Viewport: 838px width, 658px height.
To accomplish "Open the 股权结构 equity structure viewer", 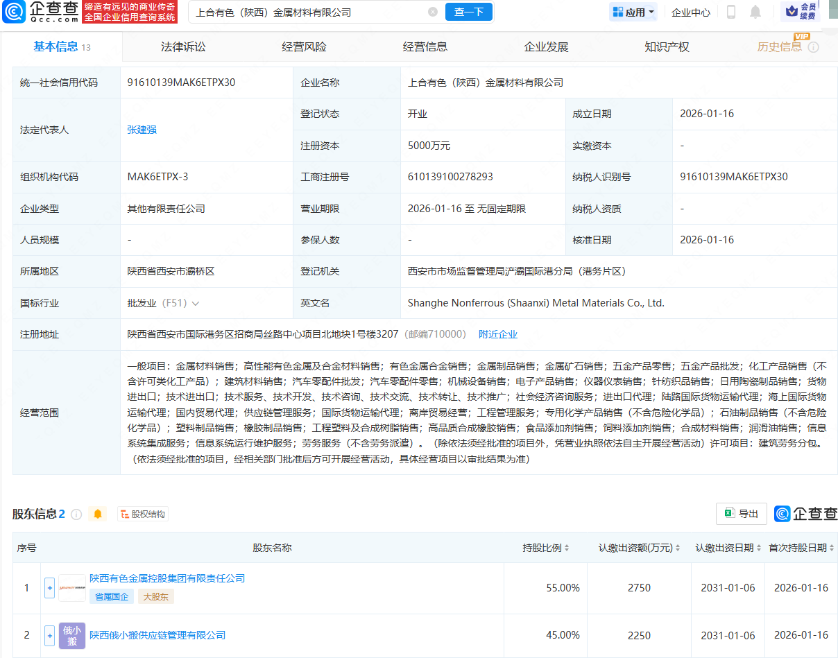I will coord(142,513).
